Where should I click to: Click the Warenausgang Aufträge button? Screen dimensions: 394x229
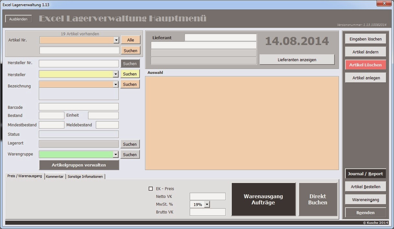click(264, 199)
